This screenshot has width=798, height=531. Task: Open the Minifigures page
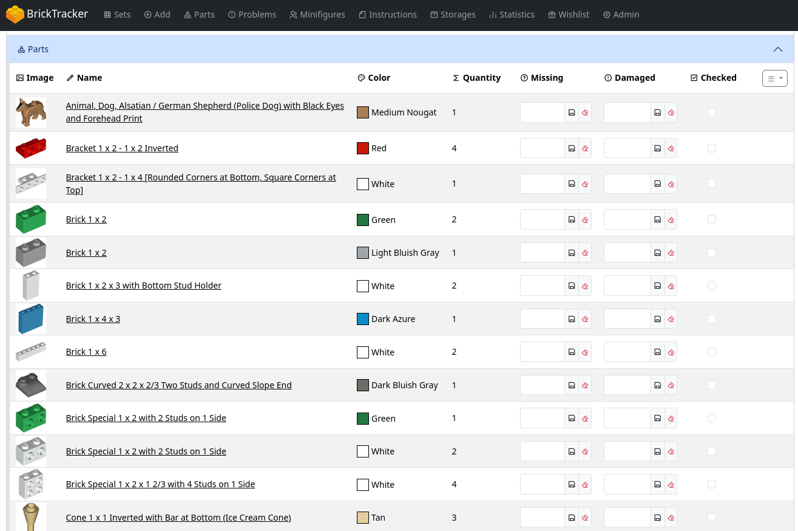[x=317, y=15]
